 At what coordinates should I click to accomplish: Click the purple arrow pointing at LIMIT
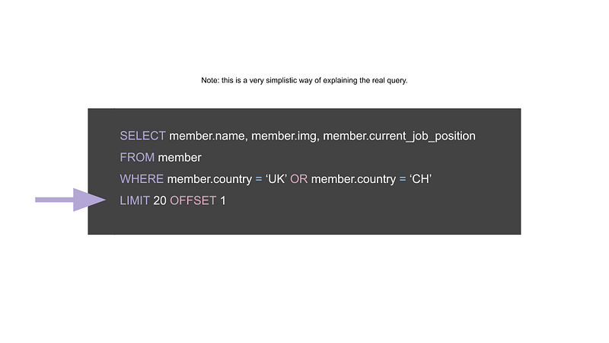(70, 200)
